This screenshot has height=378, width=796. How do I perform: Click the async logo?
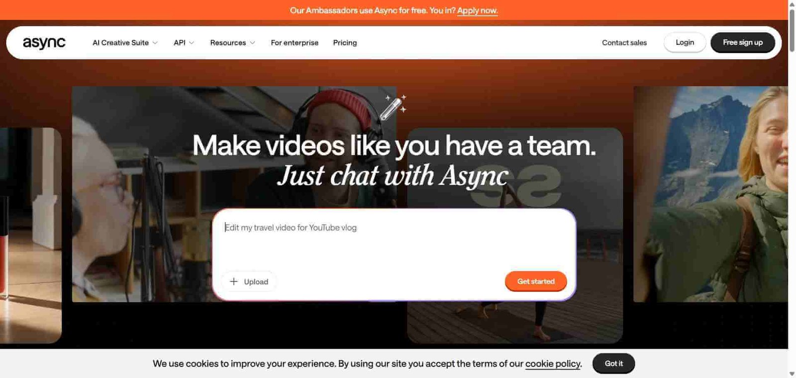pos(44,43)
